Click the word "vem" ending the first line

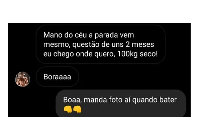click(127, 35)
